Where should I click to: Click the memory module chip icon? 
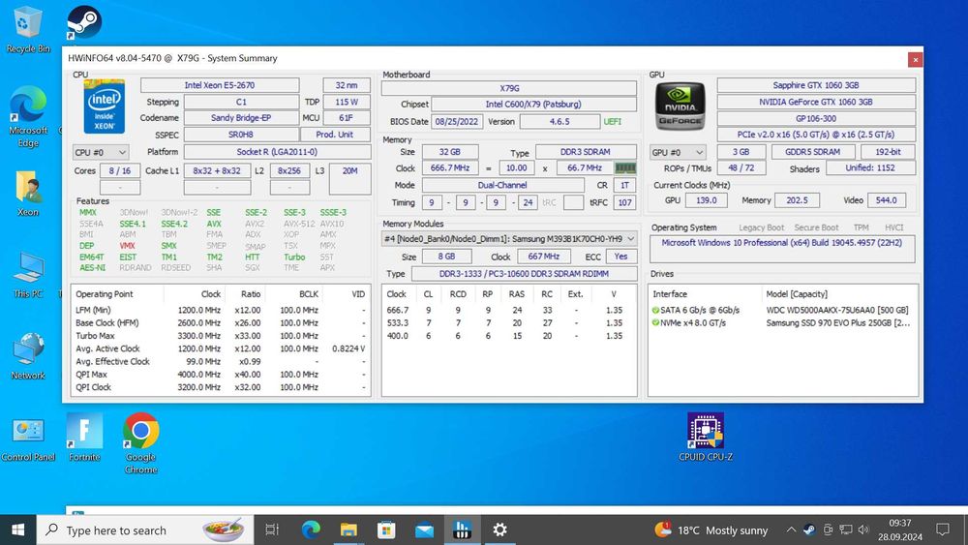pyautogui.click(x=625, y=167)
